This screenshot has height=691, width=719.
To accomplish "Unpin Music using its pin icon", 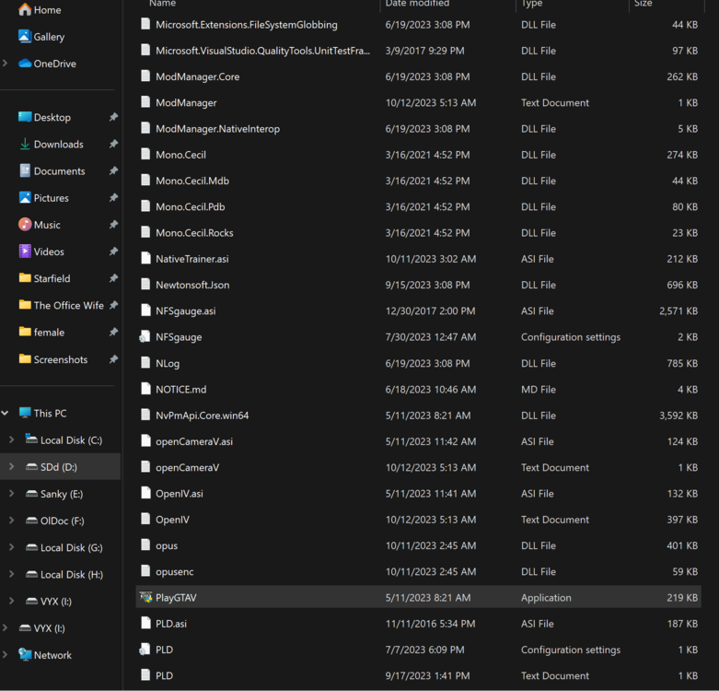I will tap(113, 225).
